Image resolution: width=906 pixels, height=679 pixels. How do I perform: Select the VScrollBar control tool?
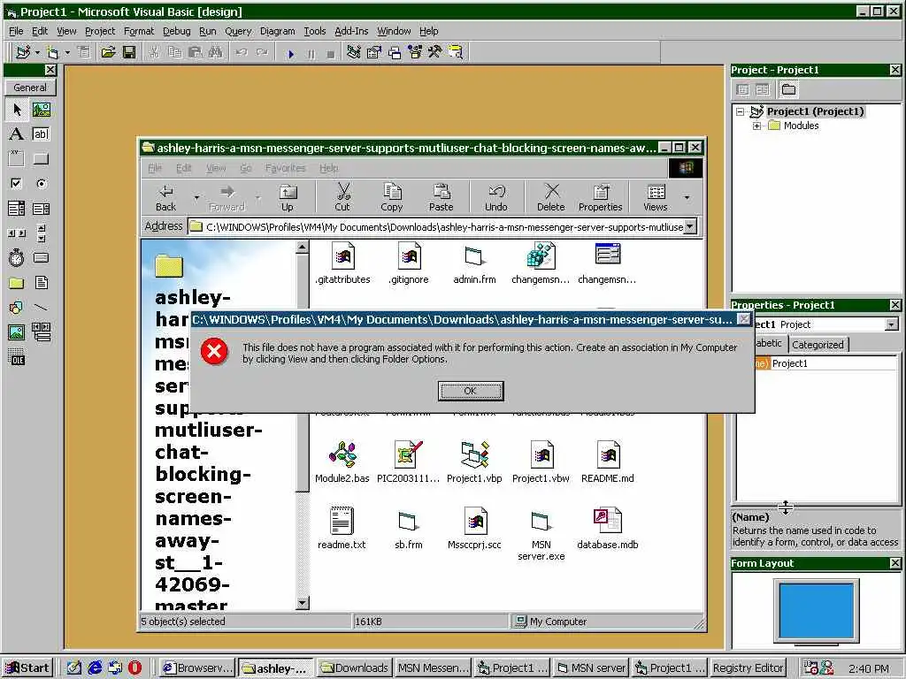(41, 233)
